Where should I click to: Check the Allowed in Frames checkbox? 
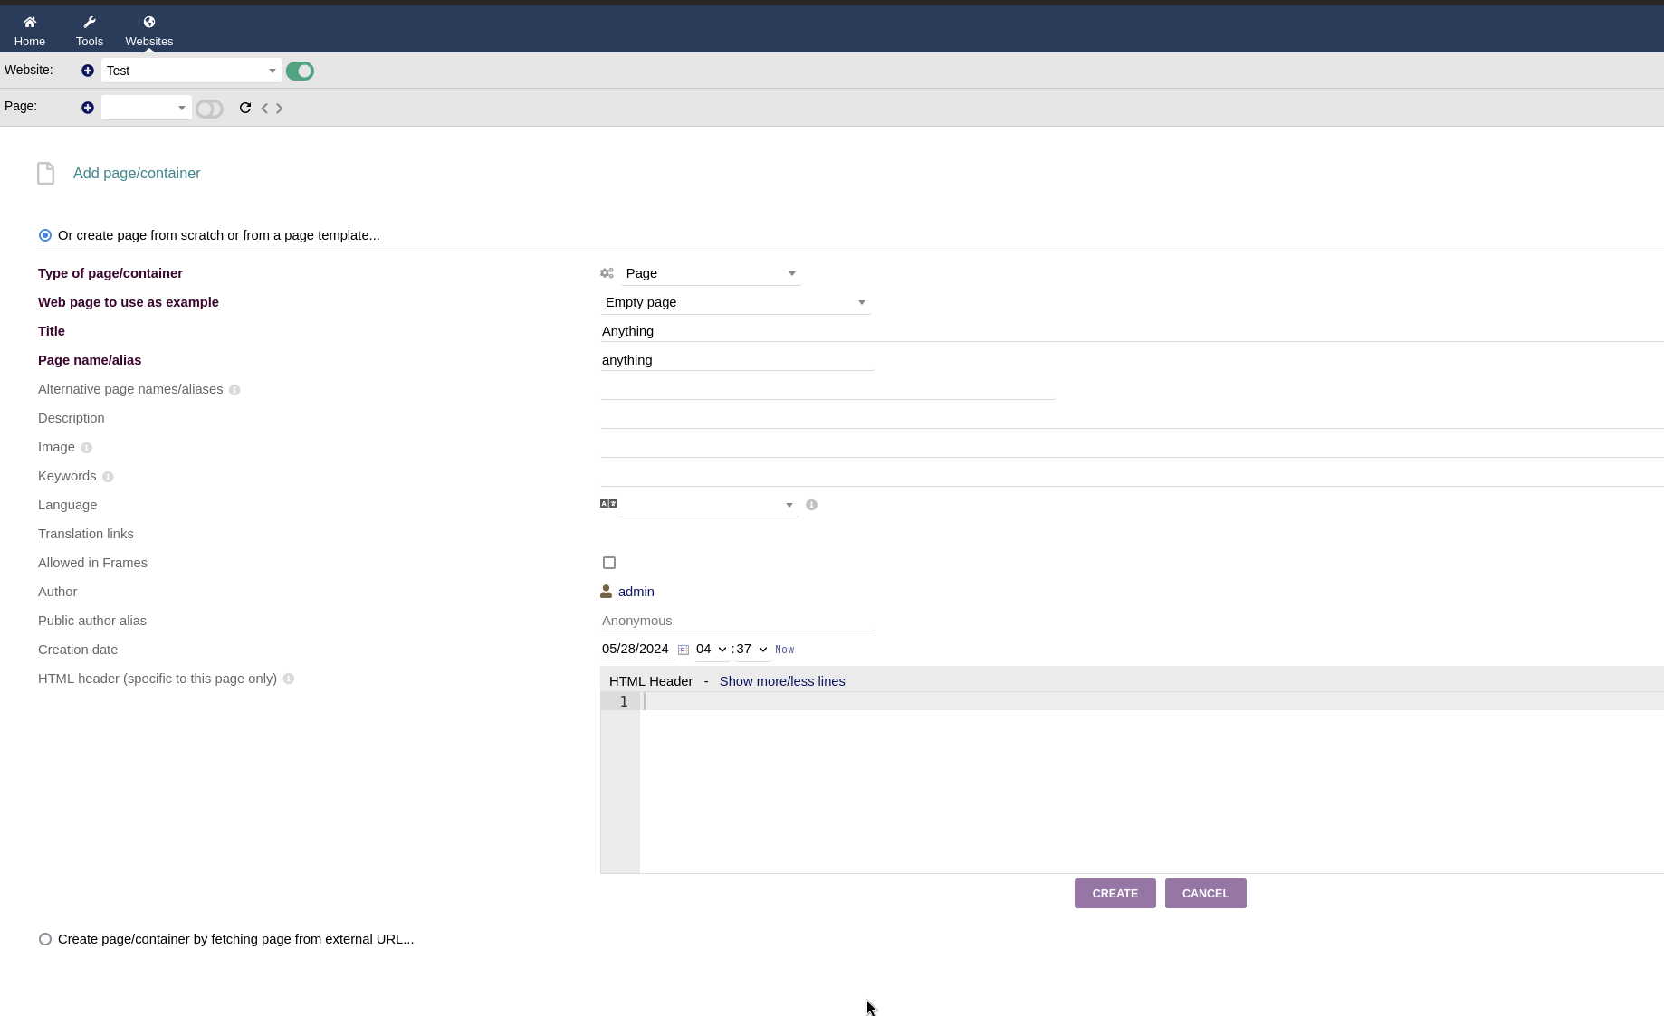click(x=609, y=563)
